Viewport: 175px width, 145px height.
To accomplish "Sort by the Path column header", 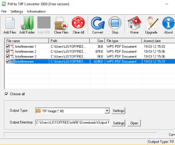I will [69, 41].
